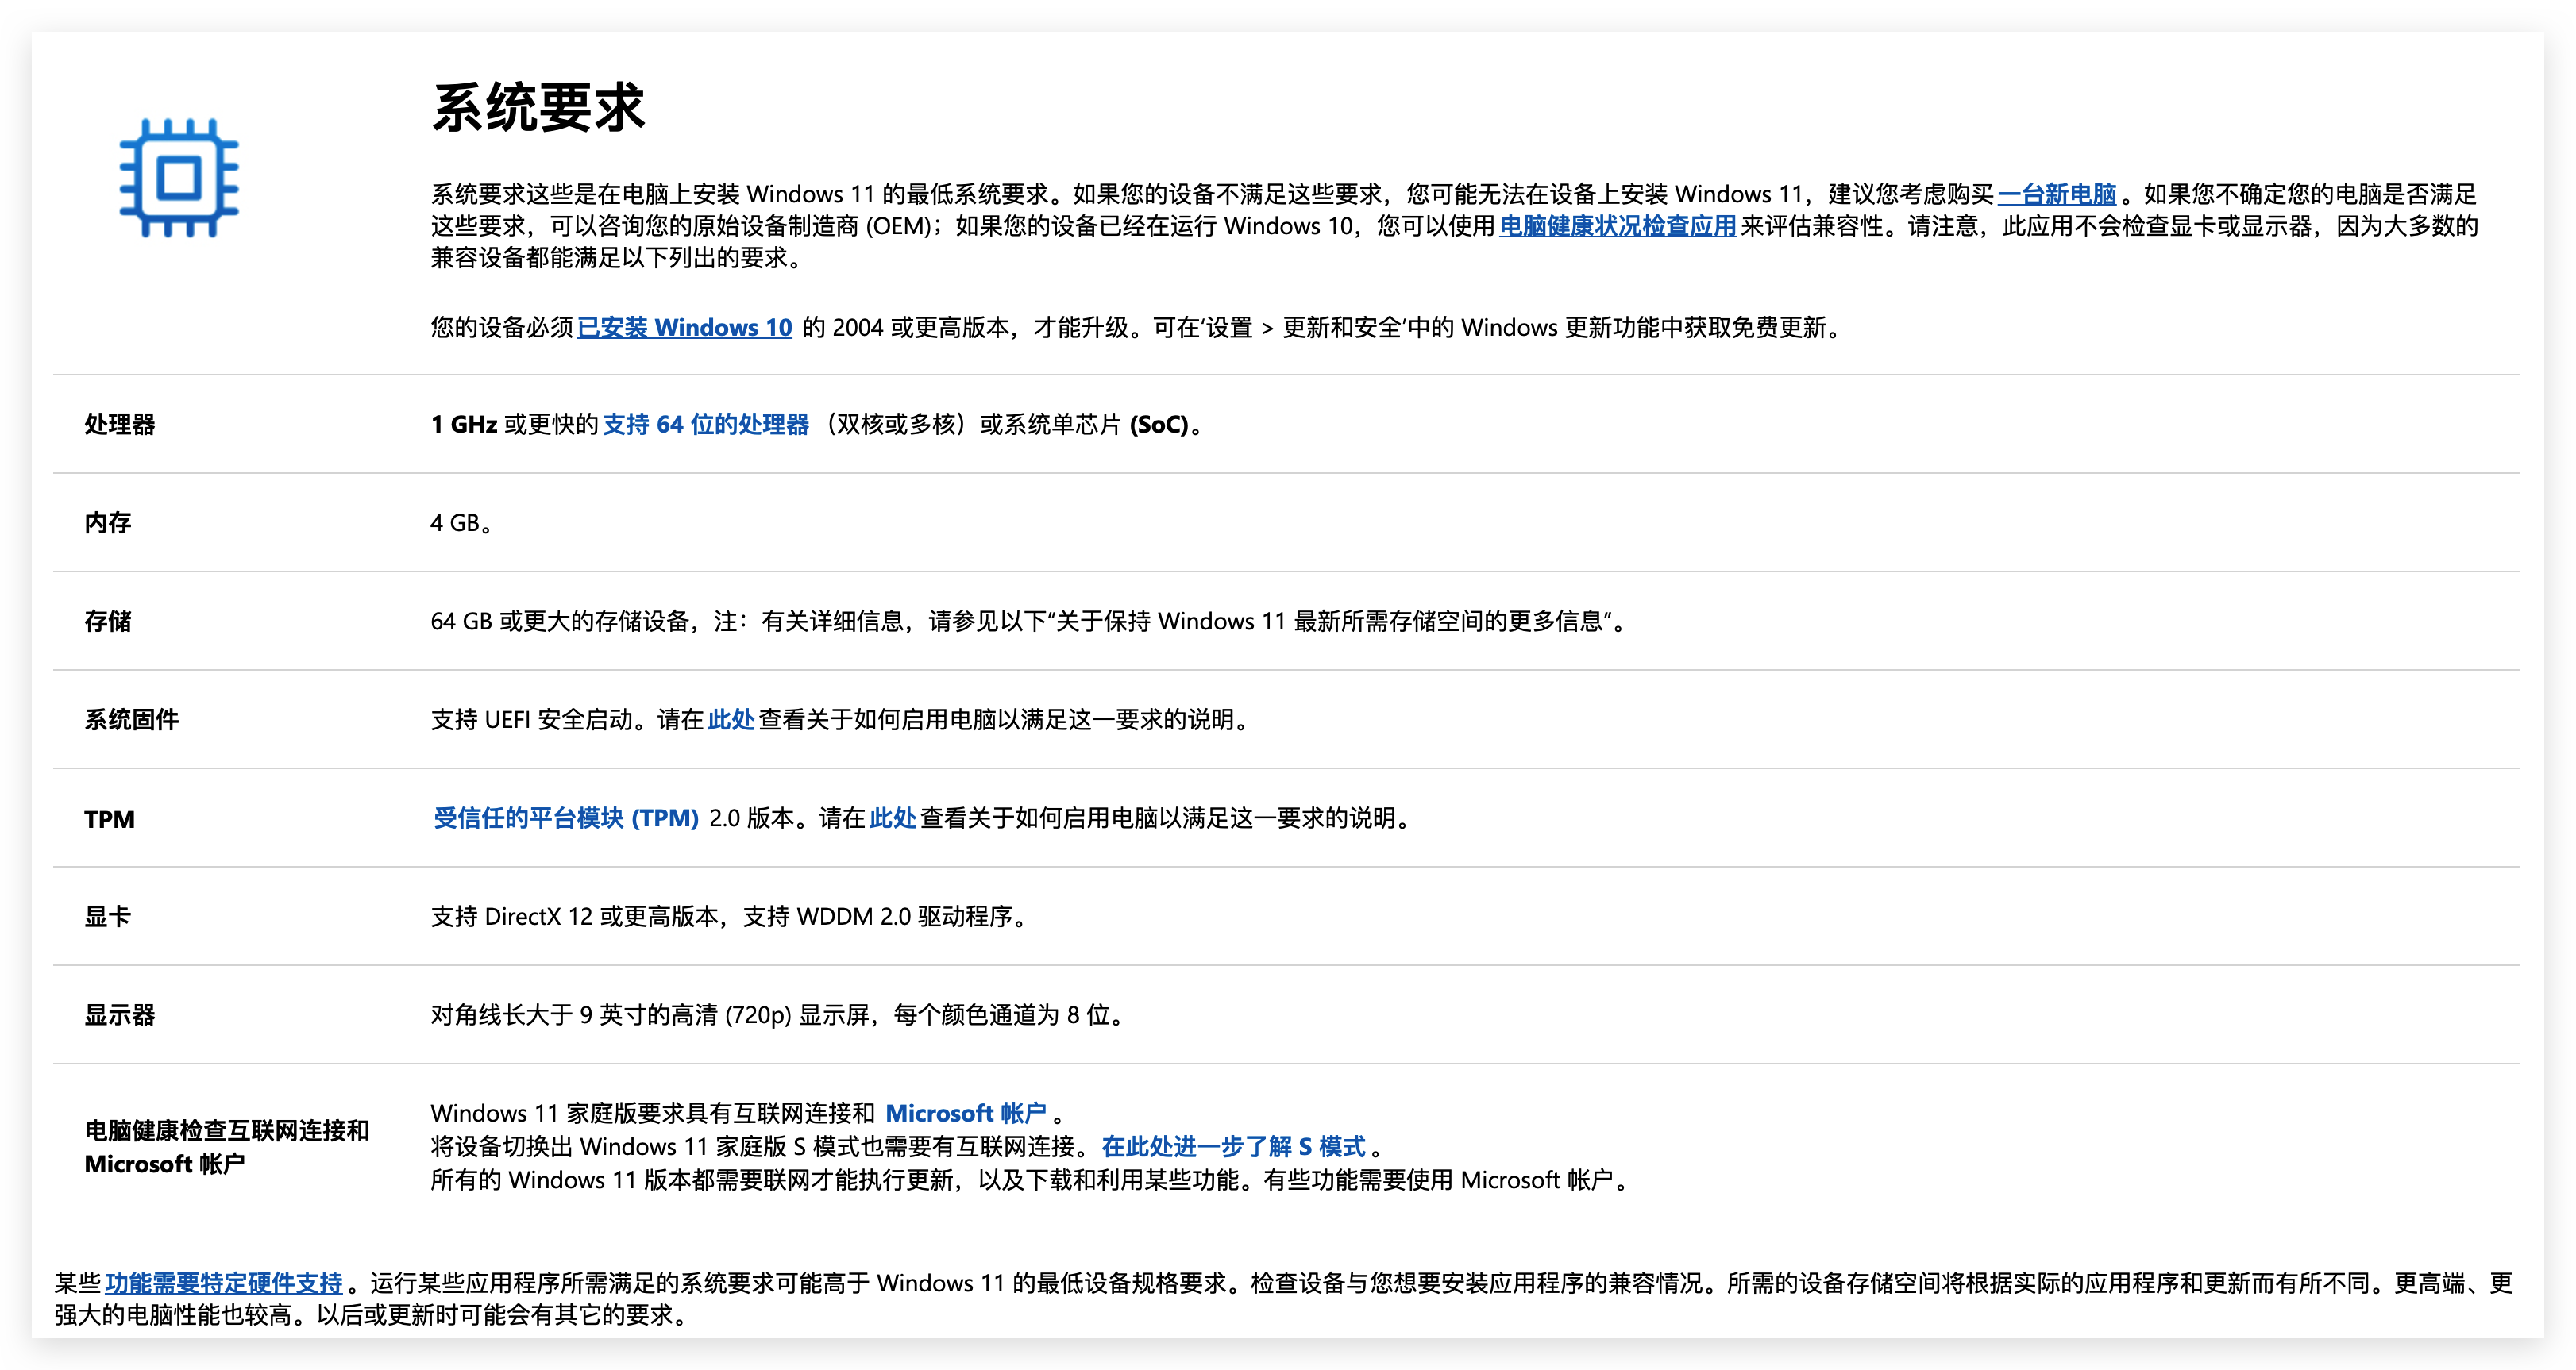The width and height of the screenshot is (2576, 1370).
Task: Follow the 在此处进一步了解 S 模式 link
Action: tap(1234, 1146)
